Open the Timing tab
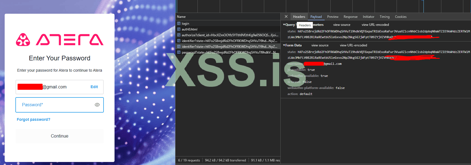Viewport: 471px width, 165px height. pos(384,17)
